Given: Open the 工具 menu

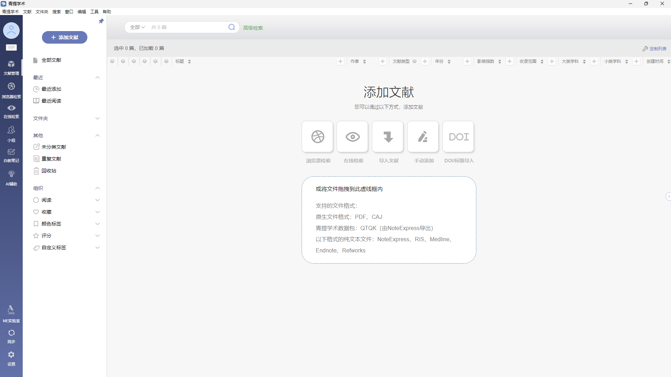Looking at the screenshot, I should click(x=94, y=12).
